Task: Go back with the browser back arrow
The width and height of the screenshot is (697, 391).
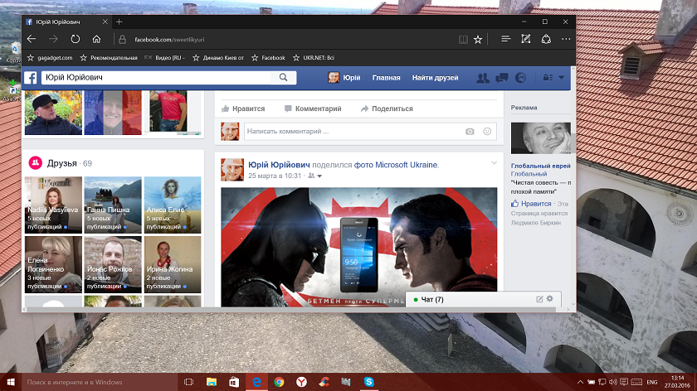Action: pyautogui.click(x=32, y=40)
